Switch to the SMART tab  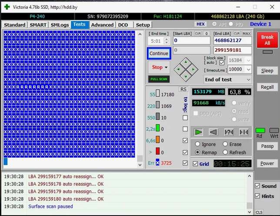38,25
